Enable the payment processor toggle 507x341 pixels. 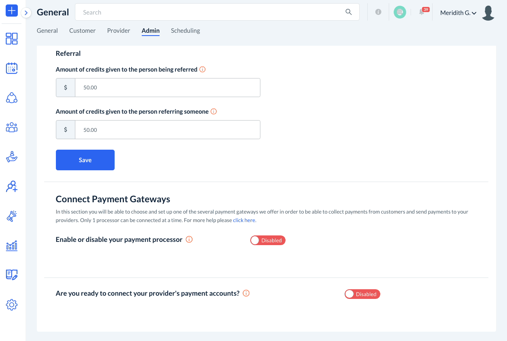tap(268, 240)
